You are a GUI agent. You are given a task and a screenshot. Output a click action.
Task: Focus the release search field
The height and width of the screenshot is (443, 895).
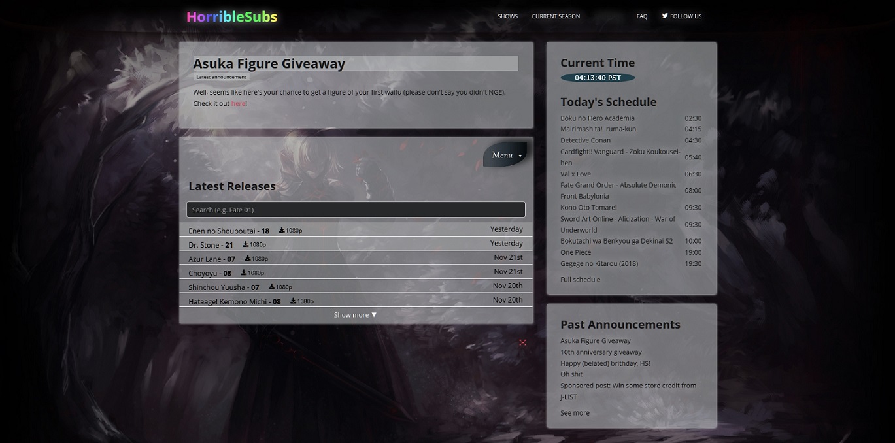point(356,210)
